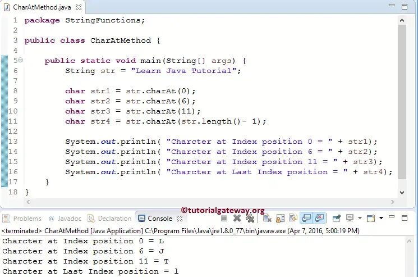Click str2 at end of line 14
Viewport: 418px width, 277px height.
coord(358,152)
